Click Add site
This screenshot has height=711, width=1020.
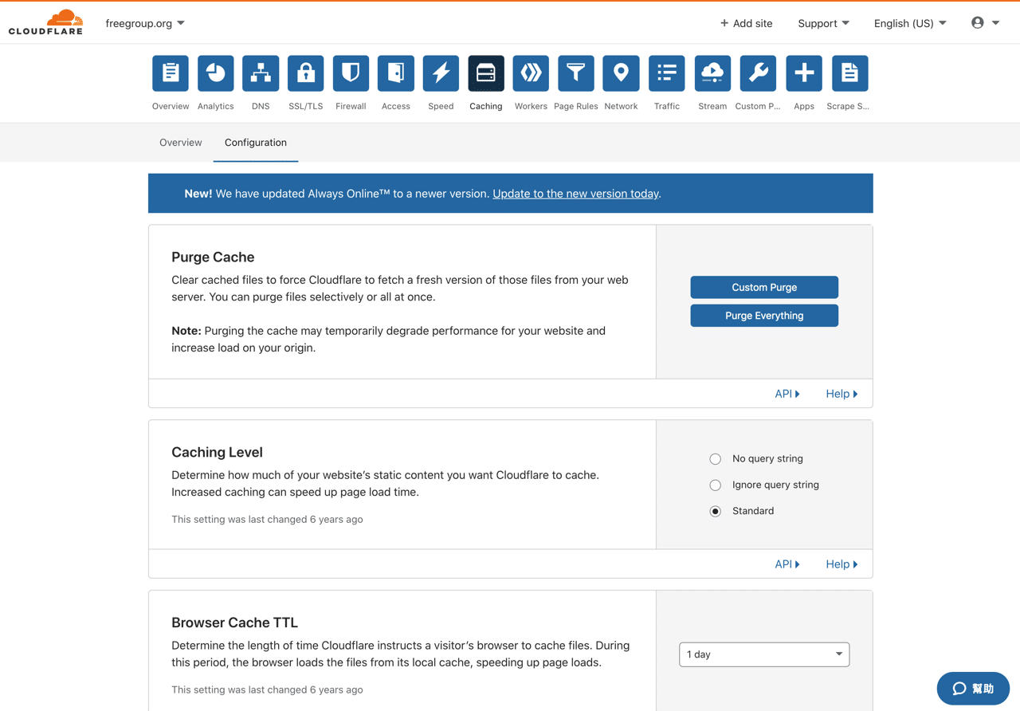747,23
